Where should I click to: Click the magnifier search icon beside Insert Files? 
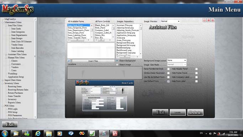pos(69,61)
